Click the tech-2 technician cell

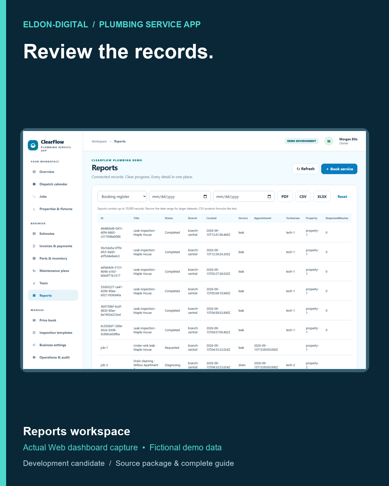tap(290, 365)
